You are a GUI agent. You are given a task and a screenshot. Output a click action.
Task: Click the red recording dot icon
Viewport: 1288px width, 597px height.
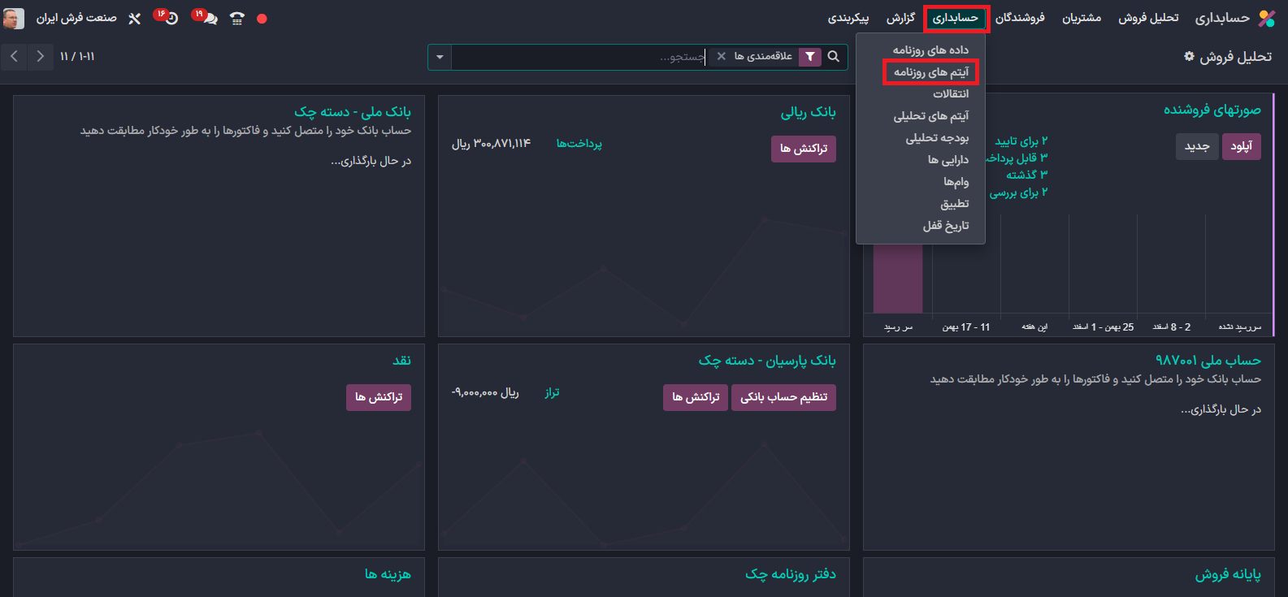click(x=262, y=18)
